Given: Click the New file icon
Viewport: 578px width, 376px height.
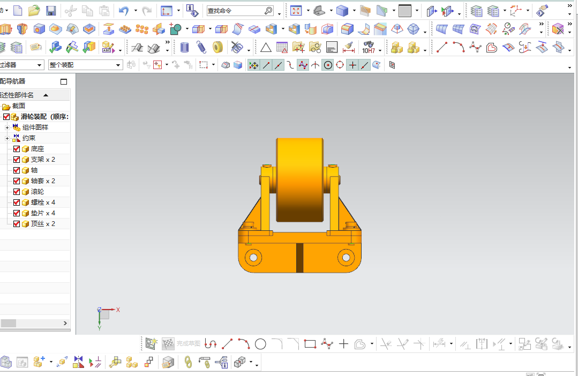Looking at the screenshot, I should click(18, 11).
